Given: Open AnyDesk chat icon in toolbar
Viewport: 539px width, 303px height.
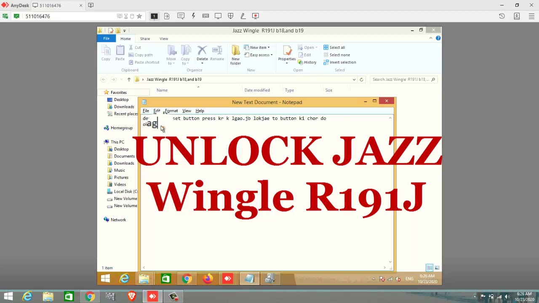Looking at the screenshot, I should pyautogui.click(x=181, y=16).
